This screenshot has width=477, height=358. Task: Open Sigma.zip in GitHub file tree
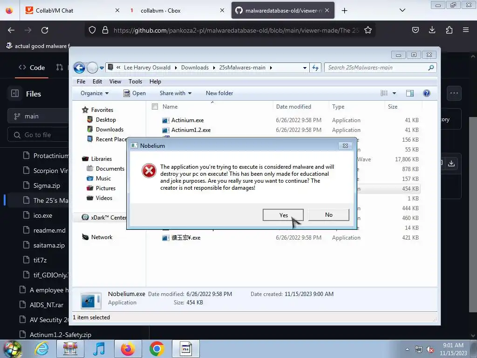click(47, 186)
